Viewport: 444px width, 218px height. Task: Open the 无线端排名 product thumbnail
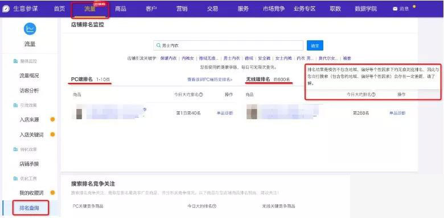tap(252, 112)
